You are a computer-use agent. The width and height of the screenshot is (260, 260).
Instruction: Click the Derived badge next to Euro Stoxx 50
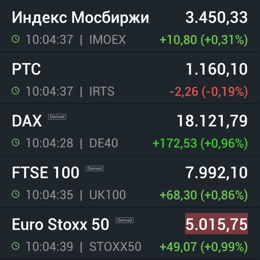125,220
